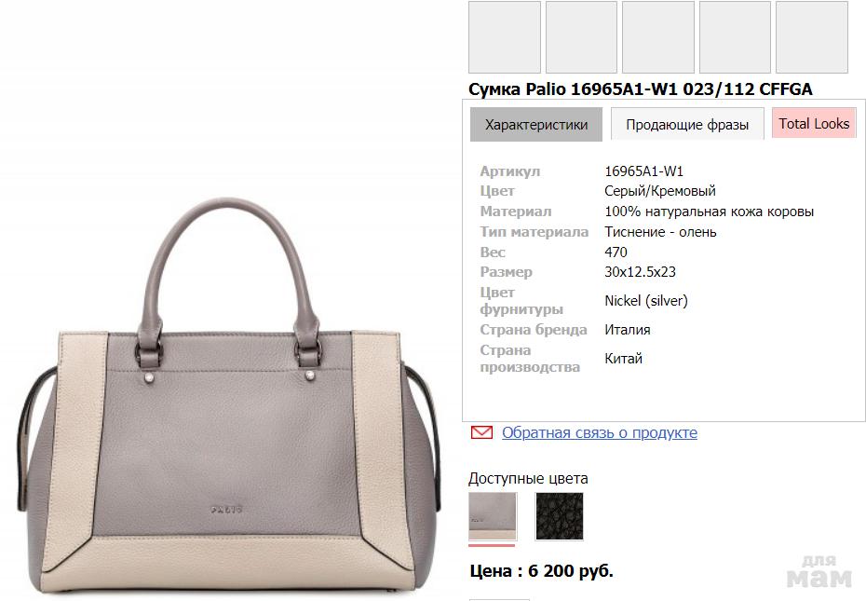Open the Total Looks tab
866x601 pixels.
(814, 123)
